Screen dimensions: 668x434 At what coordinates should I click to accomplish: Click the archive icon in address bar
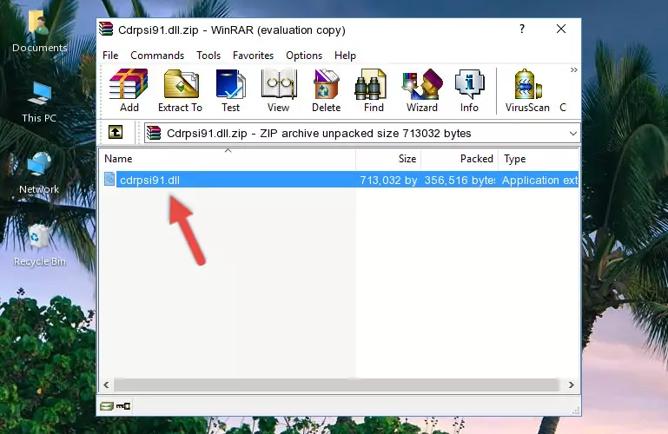[154, 133]
